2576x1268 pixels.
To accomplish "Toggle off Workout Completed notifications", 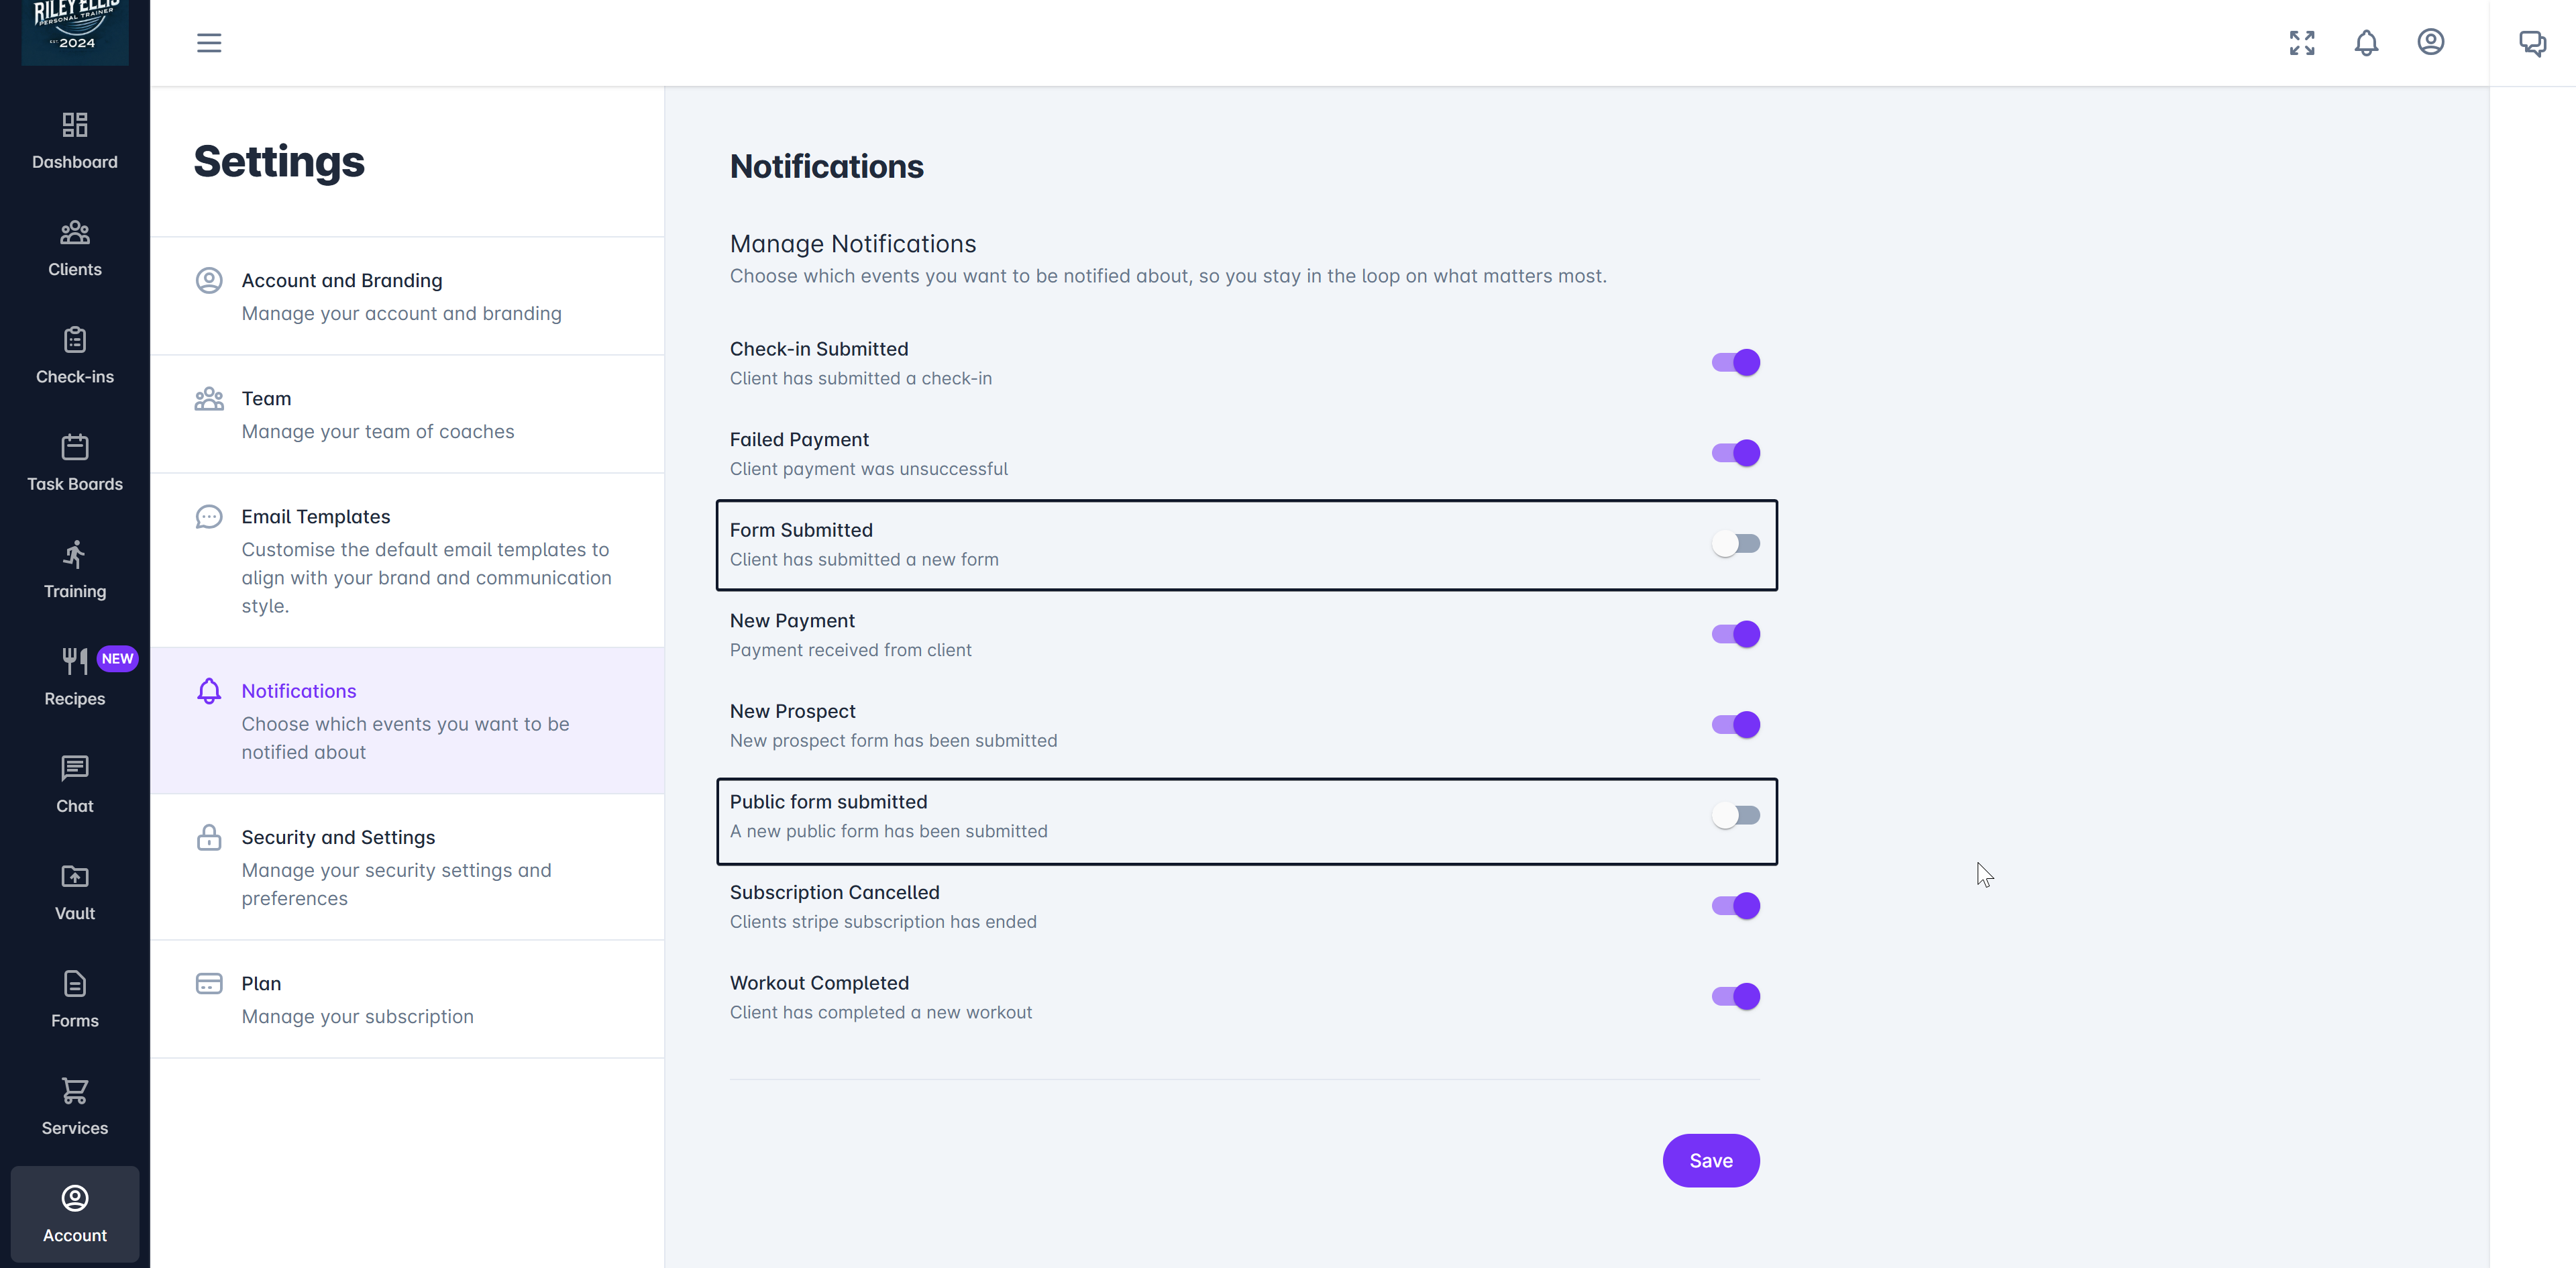I will pos(1735,997).
